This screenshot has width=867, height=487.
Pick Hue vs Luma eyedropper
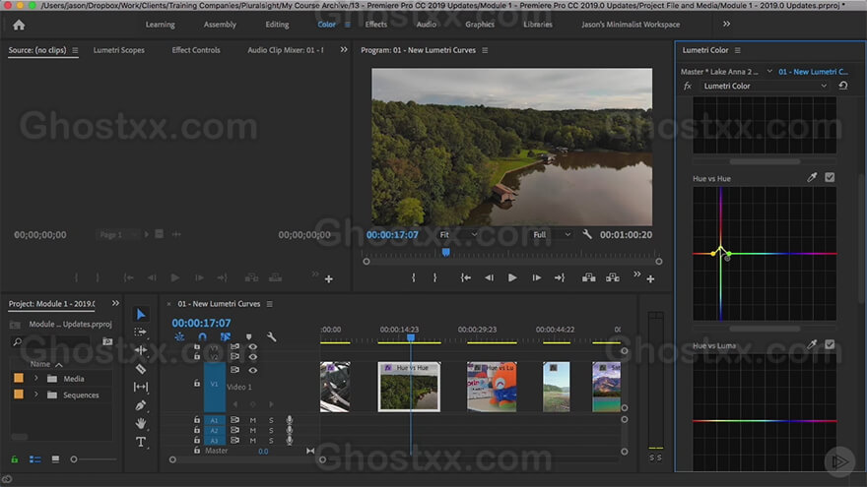[x=812, y=344]
